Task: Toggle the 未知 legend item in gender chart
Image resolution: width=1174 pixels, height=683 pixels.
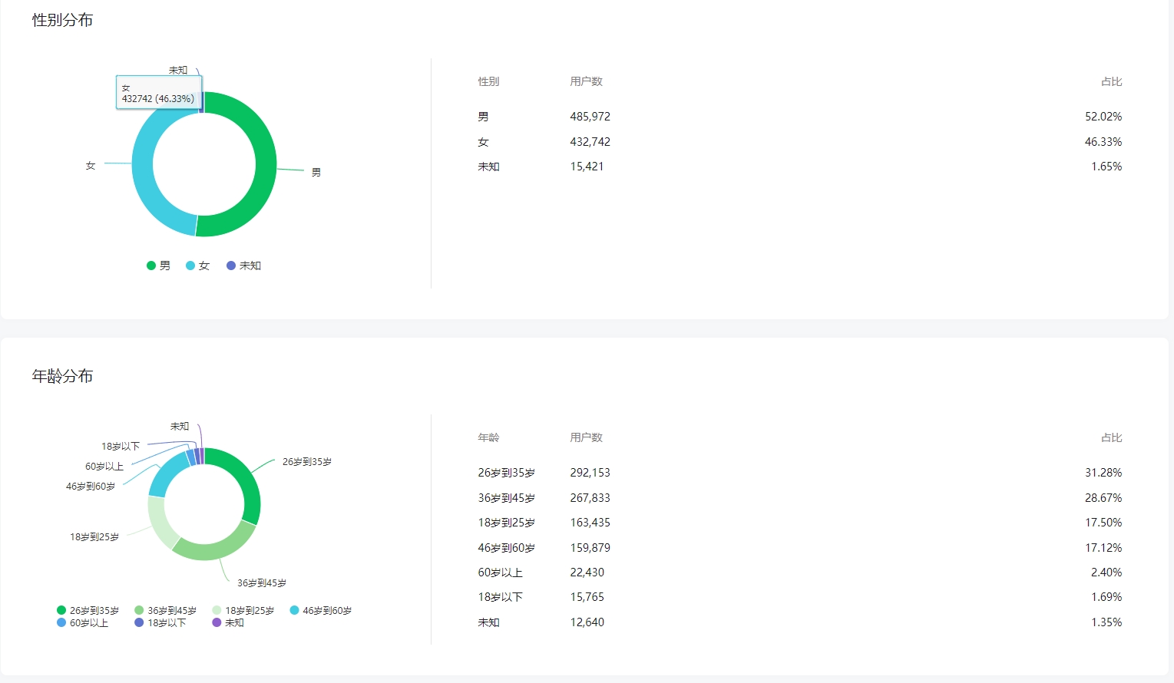Action: click(244, 266)
